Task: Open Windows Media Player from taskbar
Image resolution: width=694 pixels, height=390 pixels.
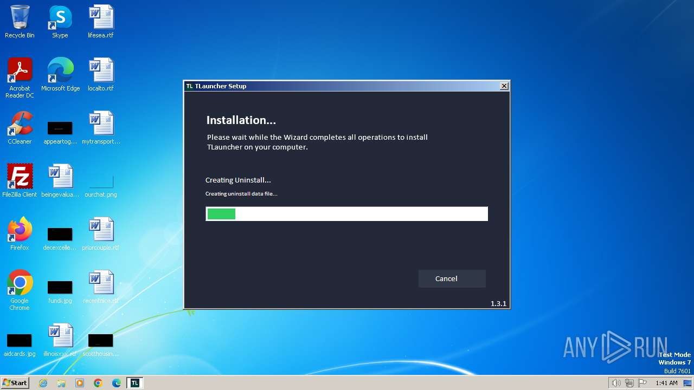Action: [80, 383]
